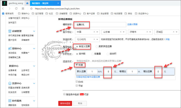Open the 物流管理 bookmark folder

click(117, 14)
